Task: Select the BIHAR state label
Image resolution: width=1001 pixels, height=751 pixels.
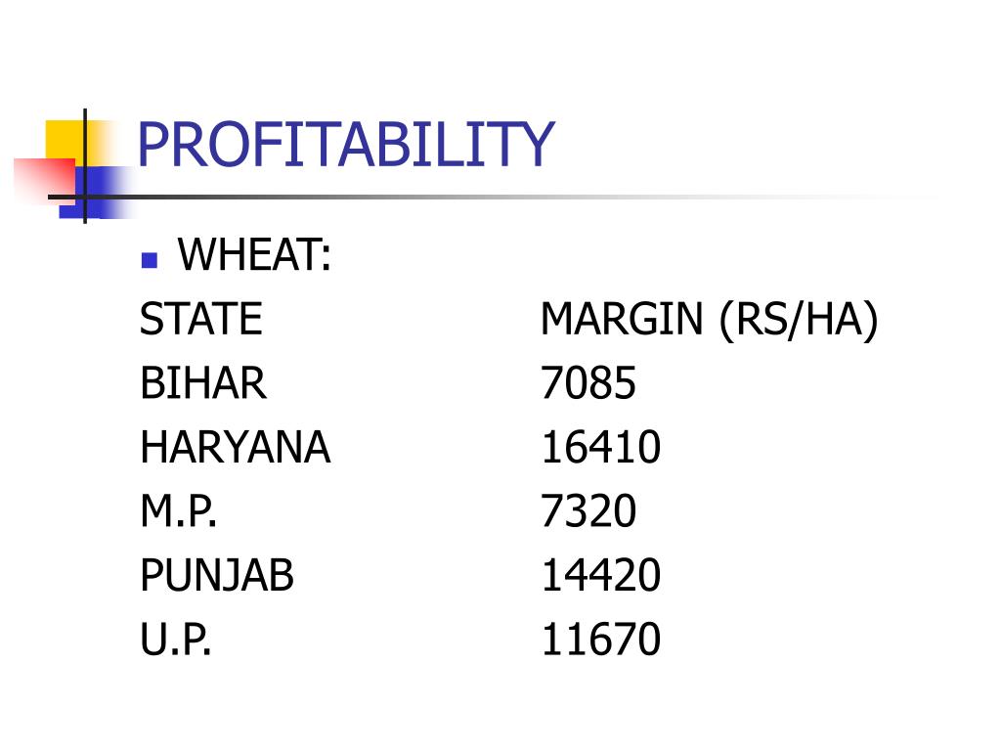Action: (203, 383)
